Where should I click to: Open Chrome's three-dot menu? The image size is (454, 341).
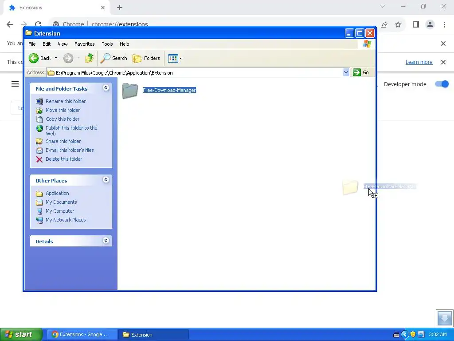[x=444, y=25]
